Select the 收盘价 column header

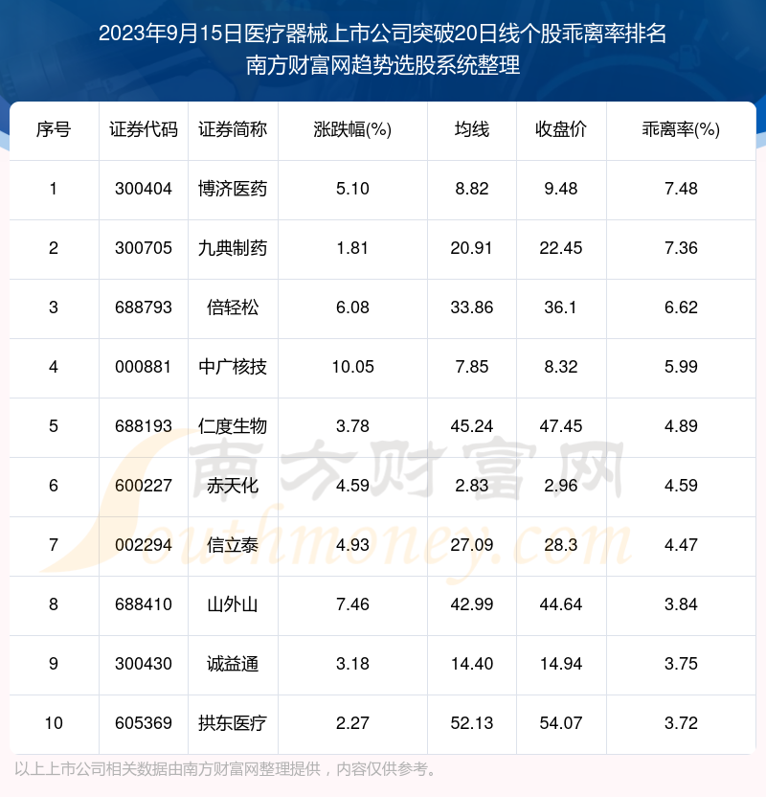561,129
